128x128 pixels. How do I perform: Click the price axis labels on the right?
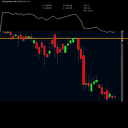[x=122, y=66]
